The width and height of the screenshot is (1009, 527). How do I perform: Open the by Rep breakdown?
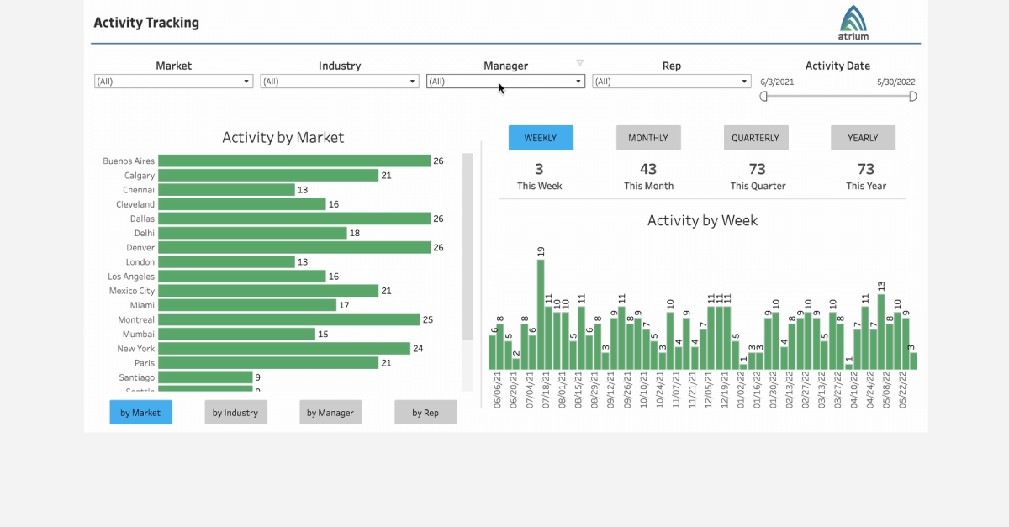click(425, 412)
